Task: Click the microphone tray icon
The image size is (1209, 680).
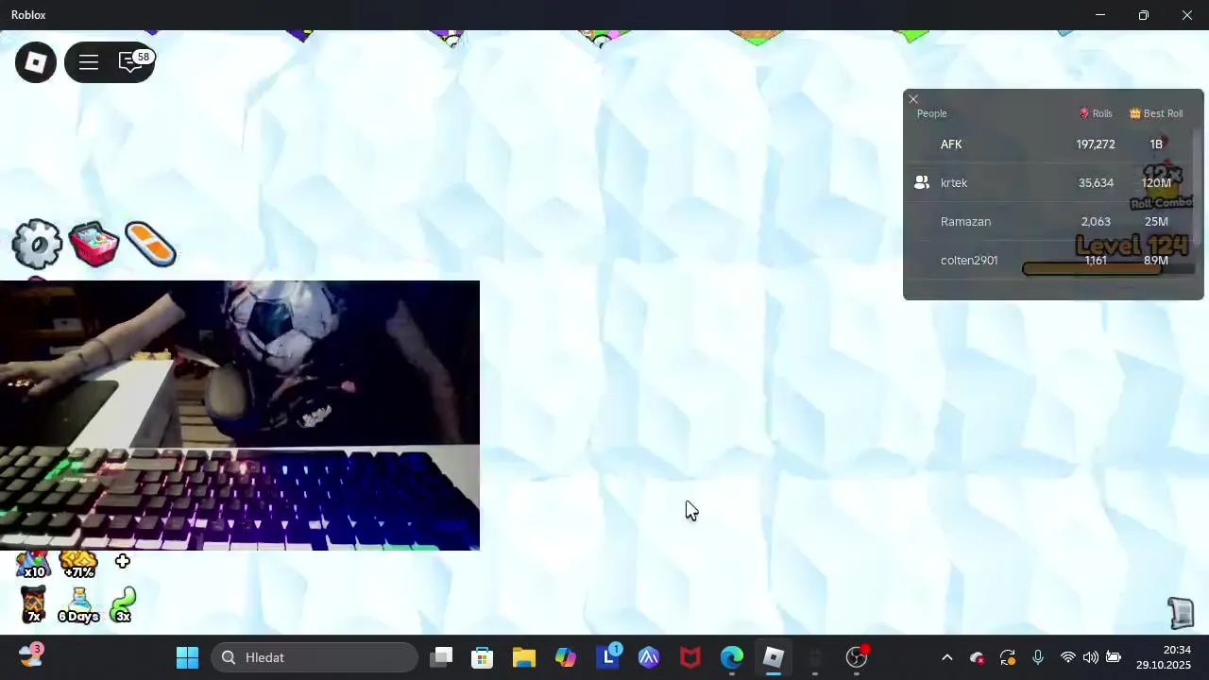Action: [x=1038, y=657]
